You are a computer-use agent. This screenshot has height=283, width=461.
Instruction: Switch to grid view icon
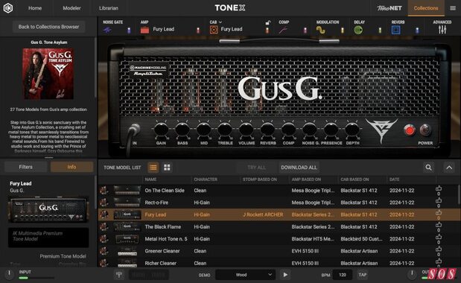167,168
